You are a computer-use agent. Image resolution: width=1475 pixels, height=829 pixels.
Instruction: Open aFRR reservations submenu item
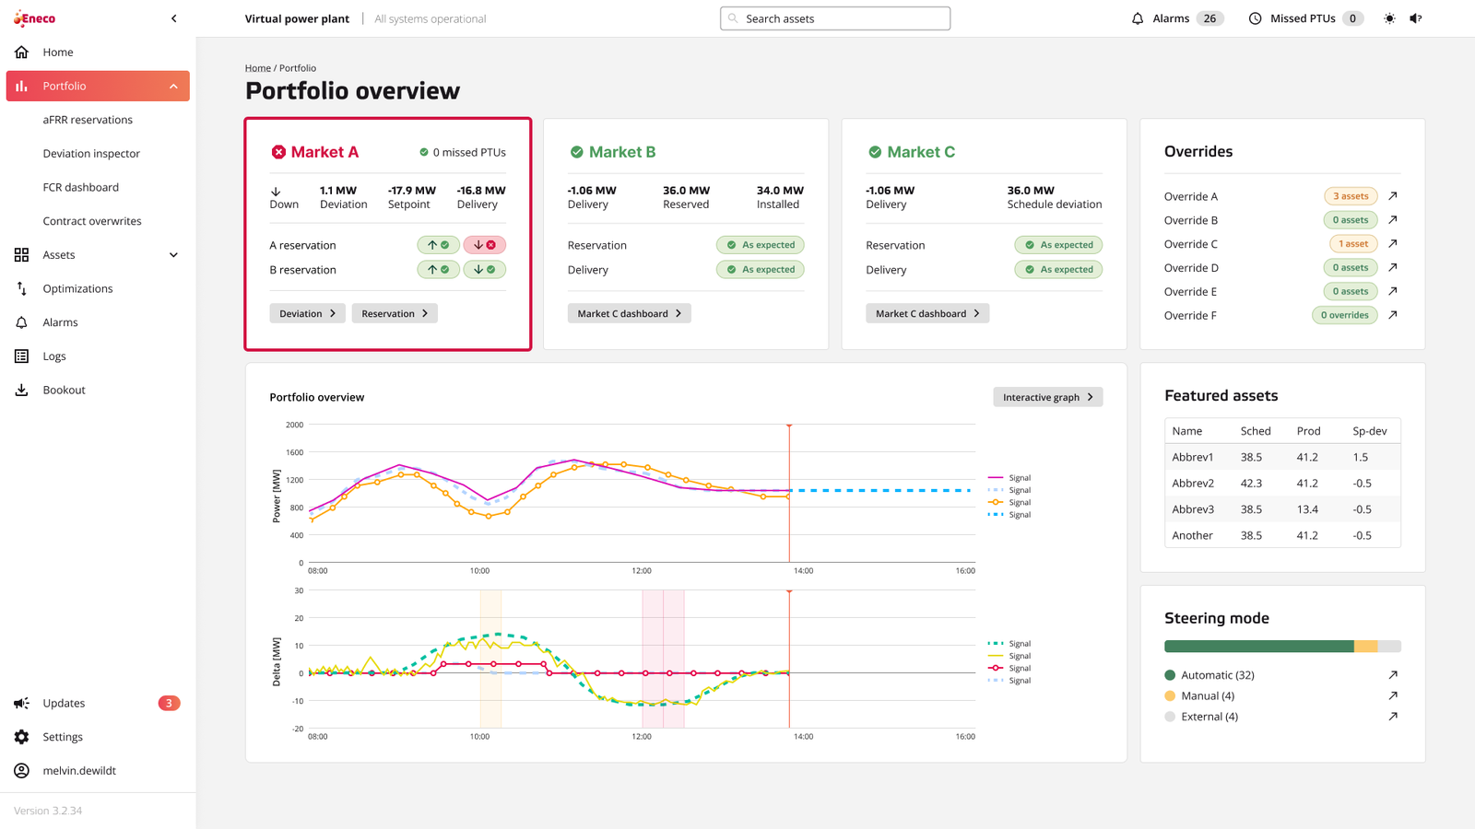point(88,120)
